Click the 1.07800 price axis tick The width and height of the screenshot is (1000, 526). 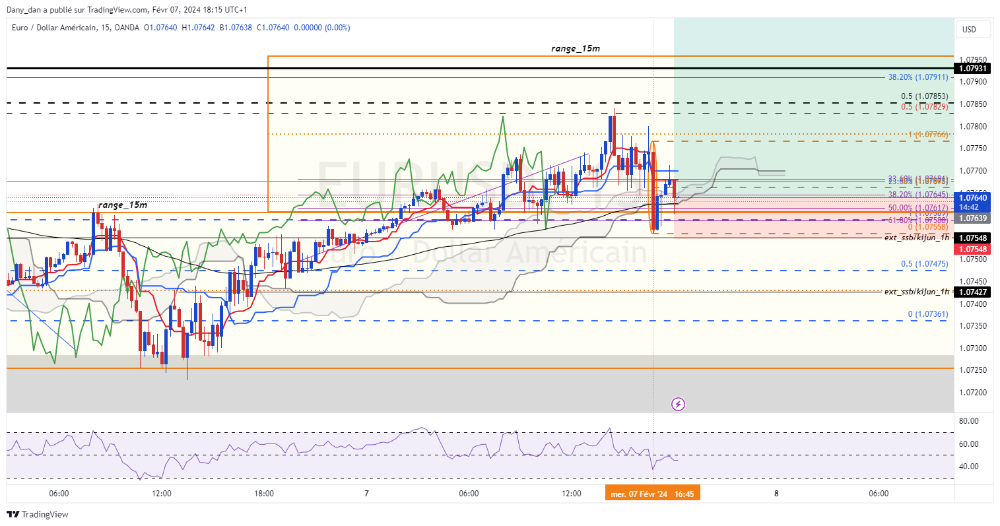(x=973, y=127)
